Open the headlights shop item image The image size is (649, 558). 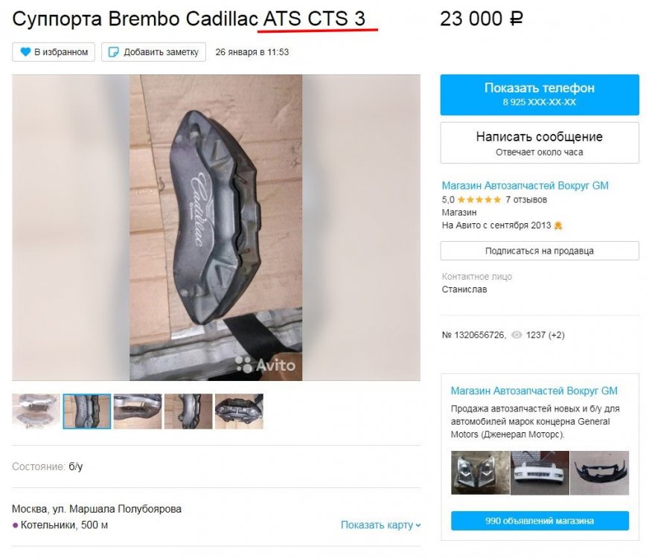coord(480,472)
